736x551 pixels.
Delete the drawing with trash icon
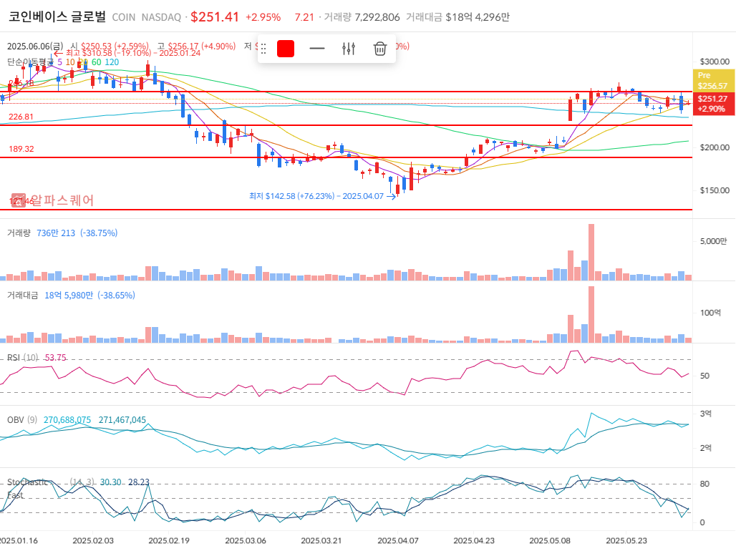(x=379, y=49)
